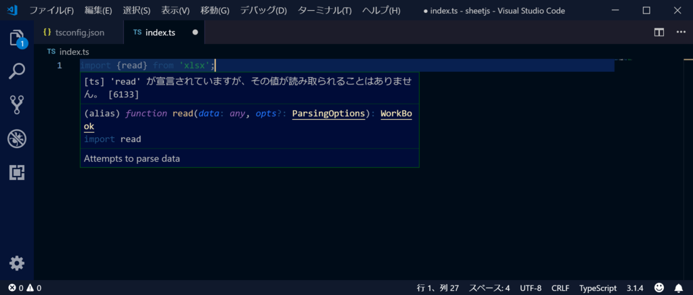Open the 選択(S) menu
The image size is (693, 295).
(x=137, y=11)
